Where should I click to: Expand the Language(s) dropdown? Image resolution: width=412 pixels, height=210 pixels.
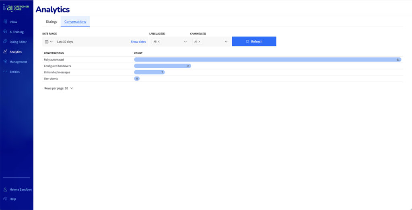(185, 42)
